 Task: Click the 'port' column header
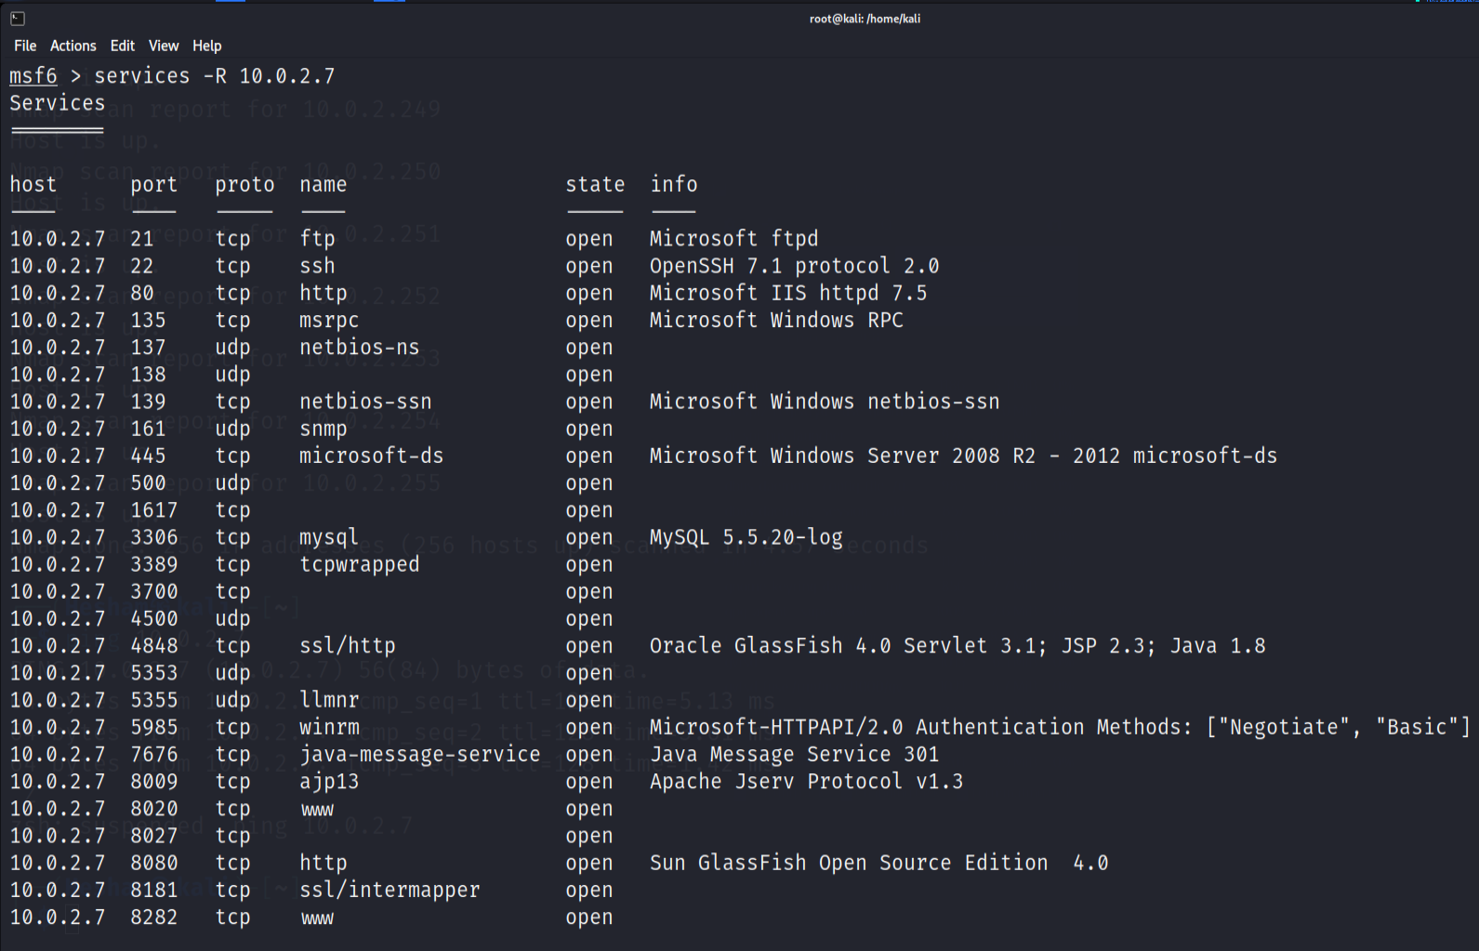(154, 185)
